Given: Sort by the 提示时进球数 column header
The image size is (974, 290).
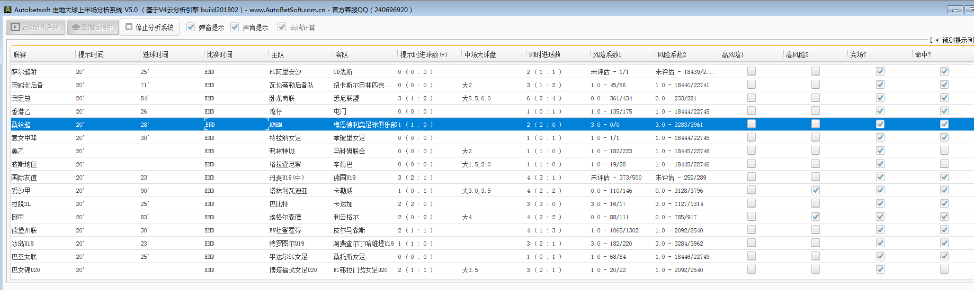Looking at the screenshot, I should pyautogui.click(x=423, y=54).
